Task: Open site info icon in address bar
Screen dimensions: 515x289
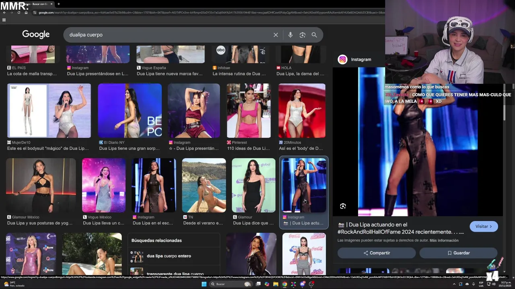Action: (x=35, y=12)
